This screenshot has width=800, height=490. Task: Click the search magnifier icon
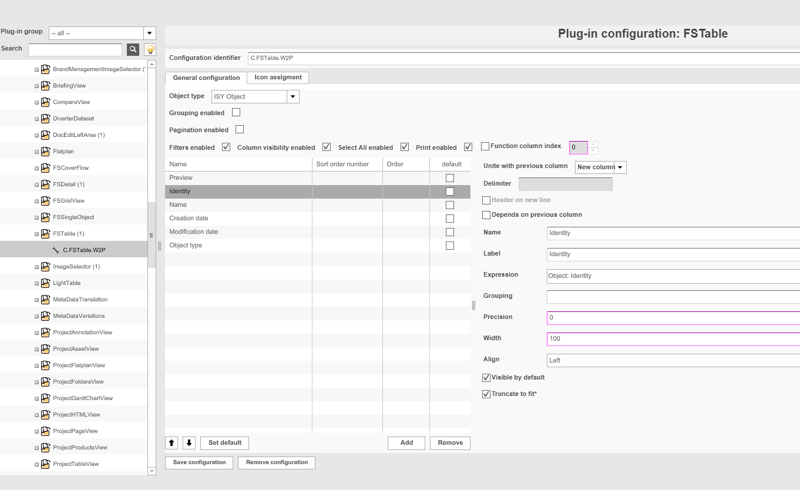click(x=133, y=49)
